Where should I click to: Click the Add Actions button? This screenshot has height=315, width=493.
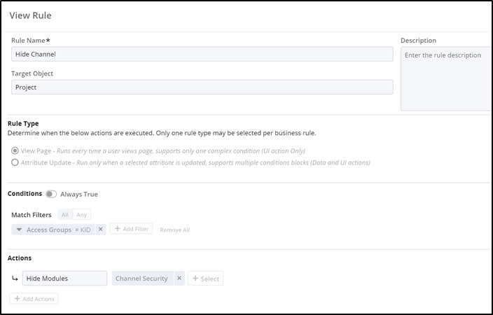34,299
